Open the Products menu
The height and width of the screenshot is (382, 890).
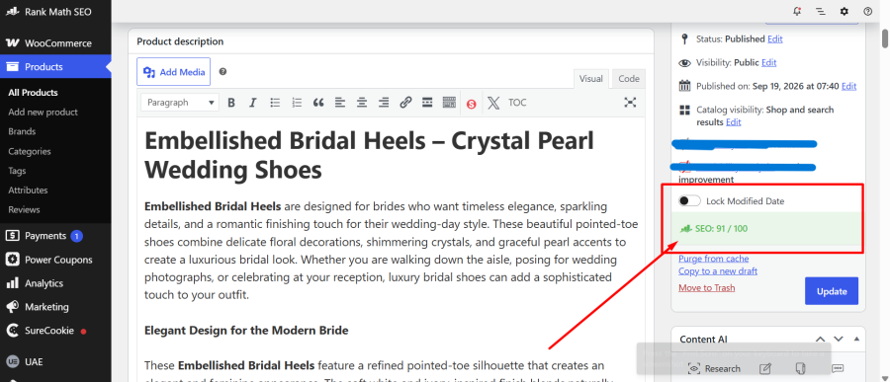[55, 67]
